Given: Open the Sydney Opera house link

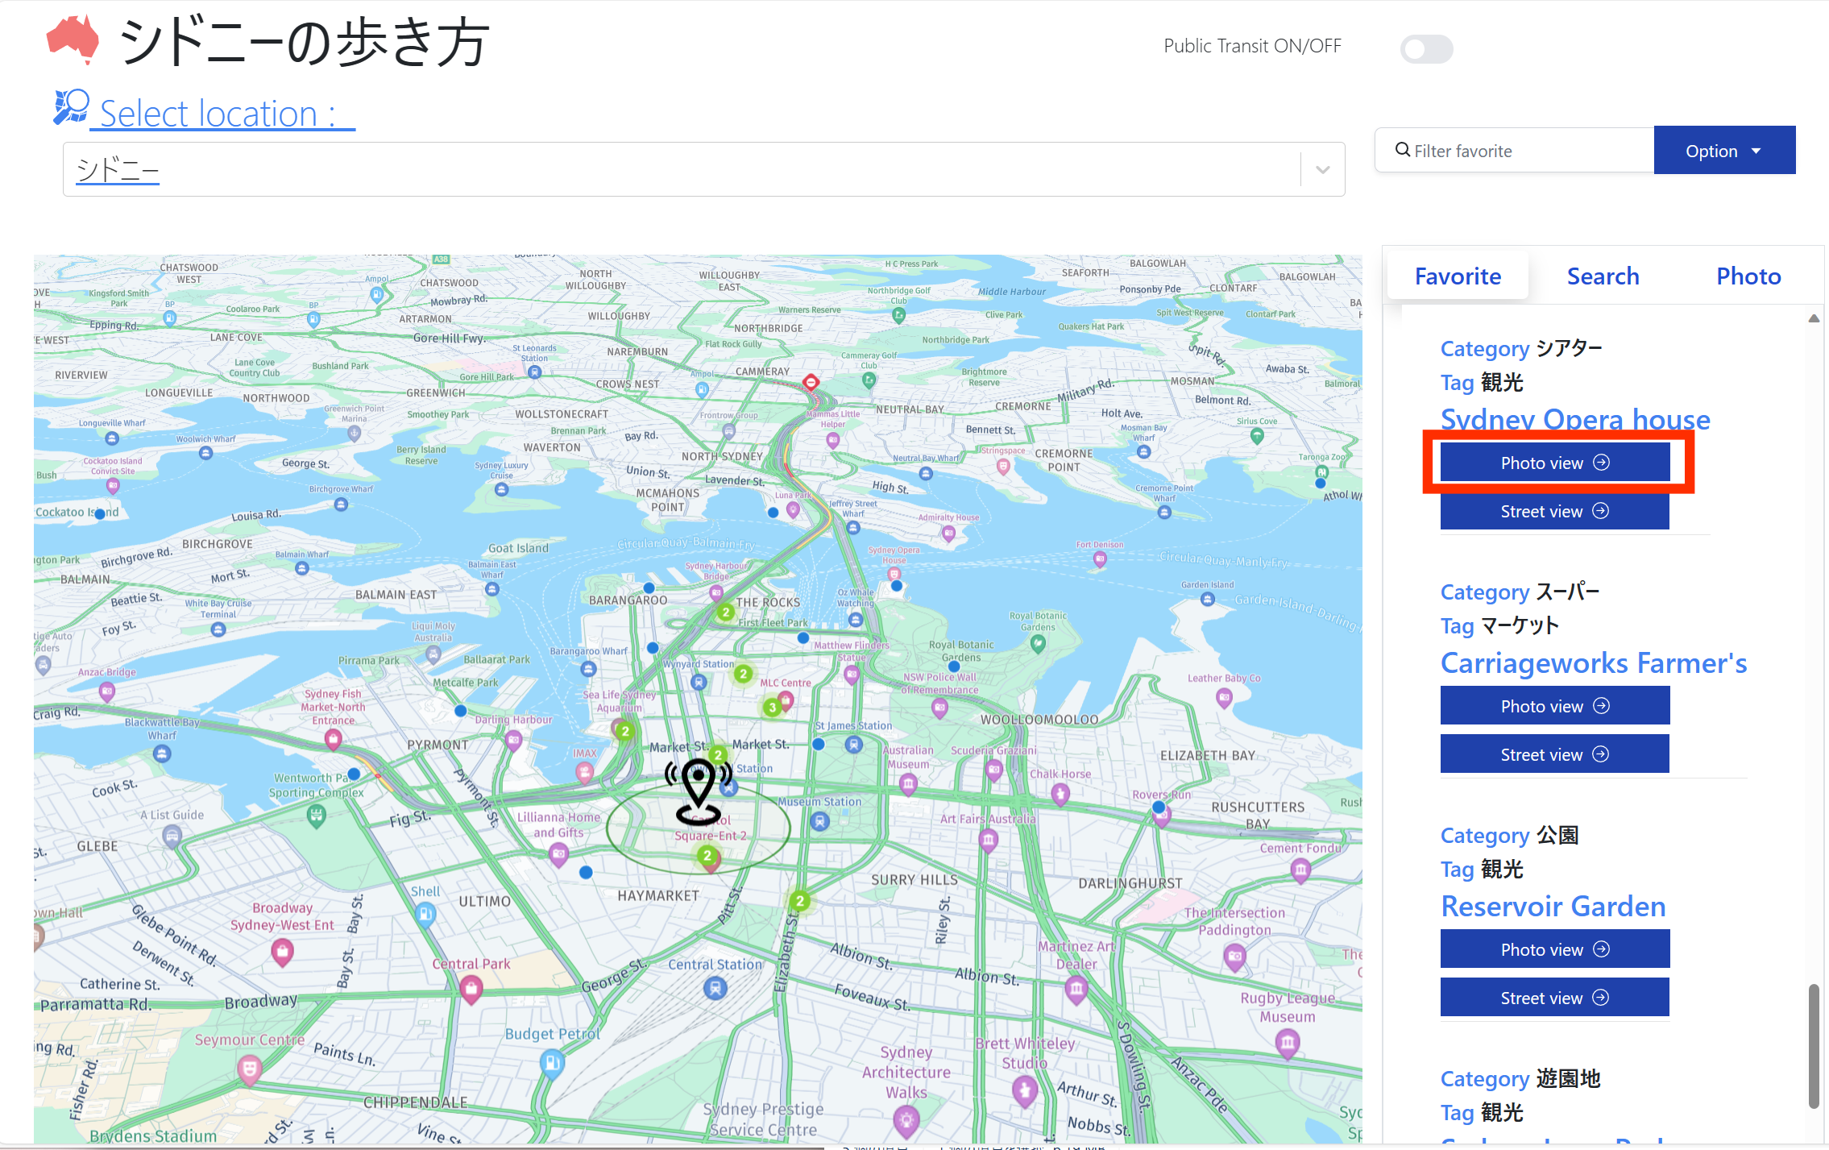Looking at the screenshot, I should 1574,420.
